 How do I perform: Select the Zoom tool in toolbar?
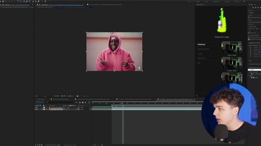[6, 1]
